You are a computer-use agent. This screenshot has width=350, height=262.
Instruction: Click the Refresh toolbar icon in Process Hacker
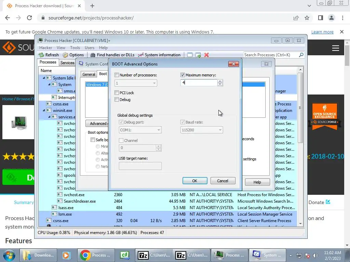pos(41,55)
